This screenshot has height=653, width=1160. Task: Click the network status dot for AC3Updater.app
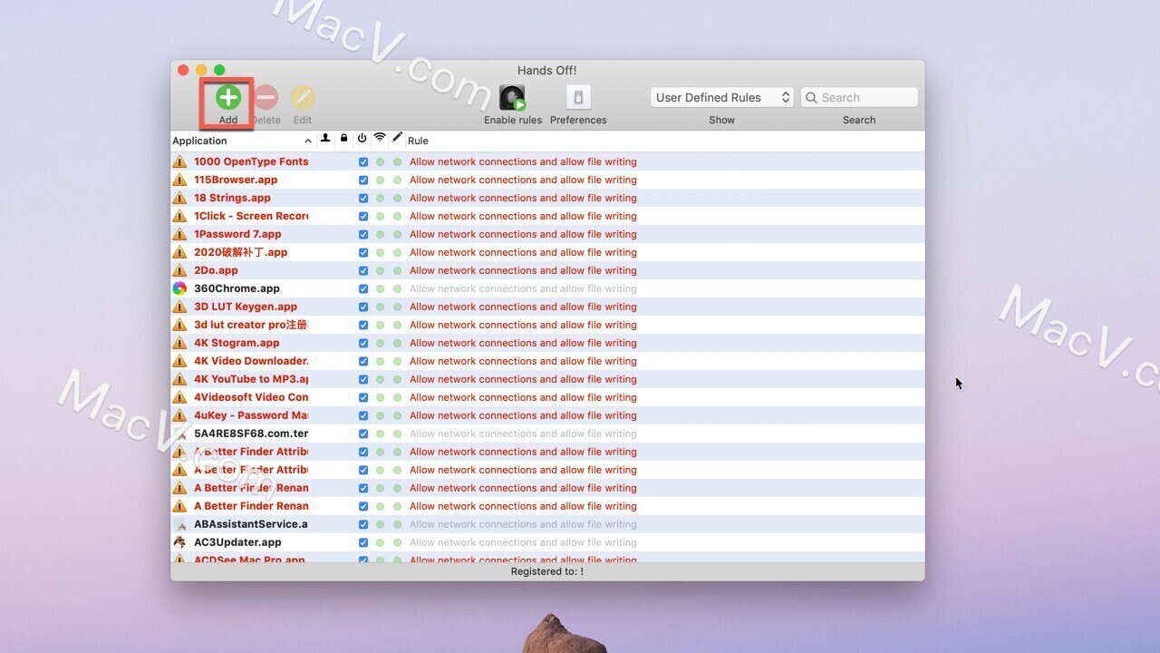[x=380, y=543]
